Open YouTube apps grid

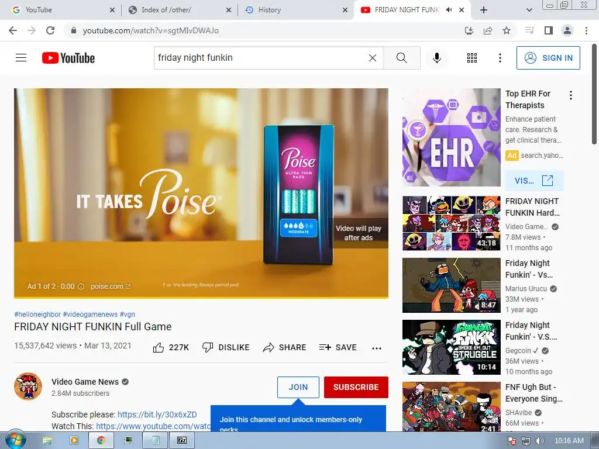[x=472, y=58]
